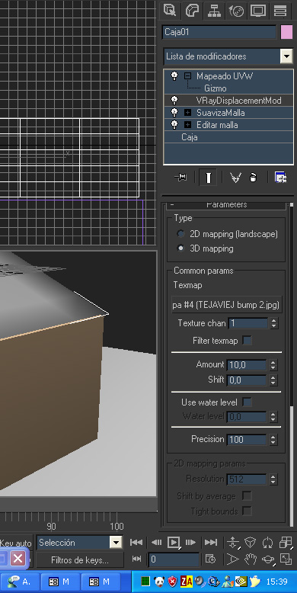Select the Orbit Camera icon
This screenshot has height=593, width=297.
(x=268, y=559)
